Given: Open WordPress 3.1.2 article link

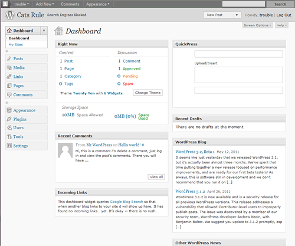Looking at the screenshot, I should coord(190,191).
